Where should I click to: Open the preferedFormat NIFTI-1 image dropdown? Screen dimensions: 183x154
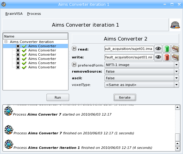142,64
